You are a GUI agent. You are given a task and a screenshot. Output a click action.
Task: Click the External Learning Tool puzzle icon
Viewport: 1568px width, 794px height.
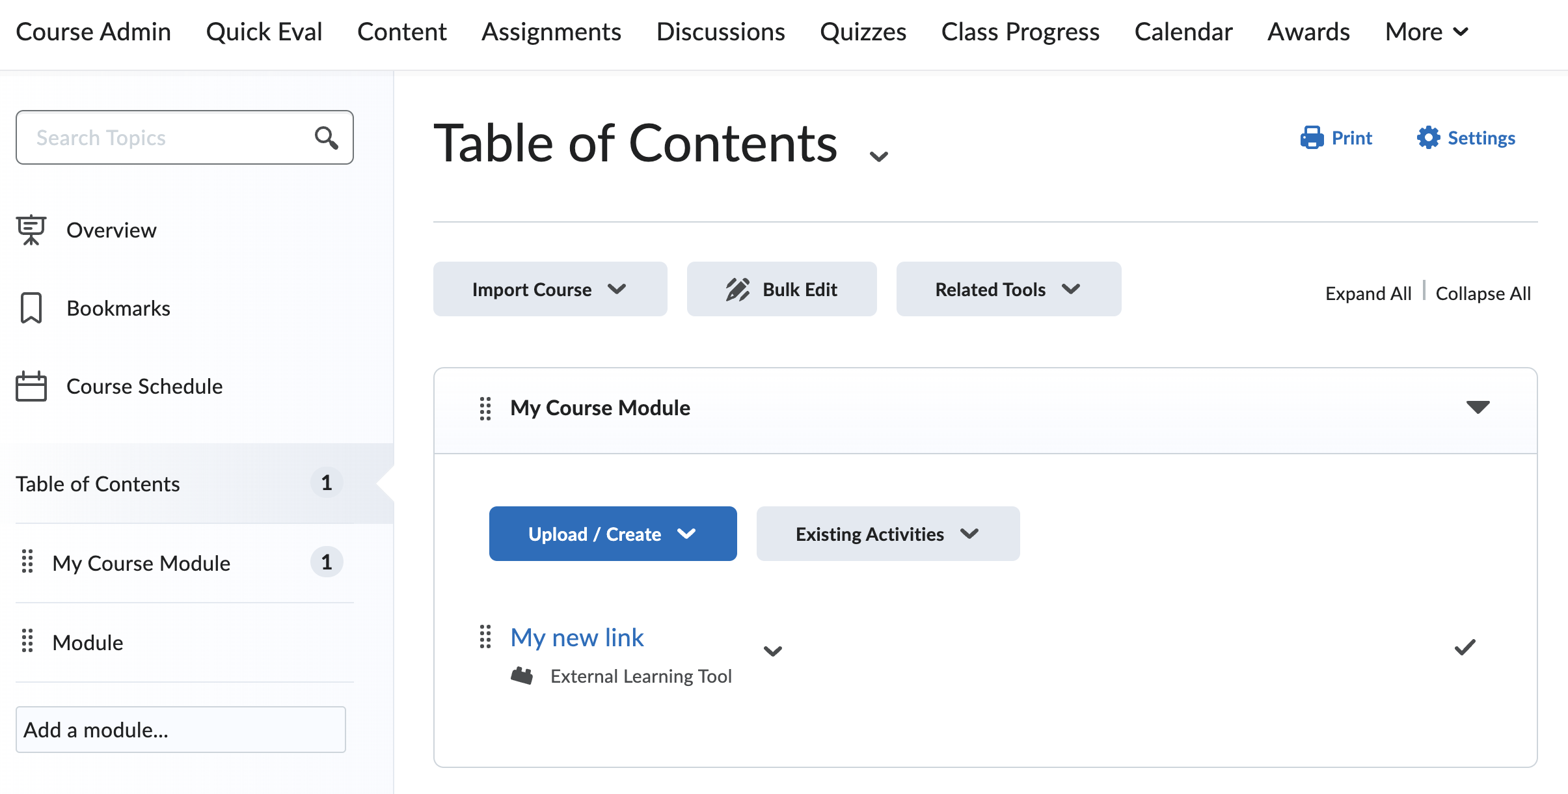(522, 676)
